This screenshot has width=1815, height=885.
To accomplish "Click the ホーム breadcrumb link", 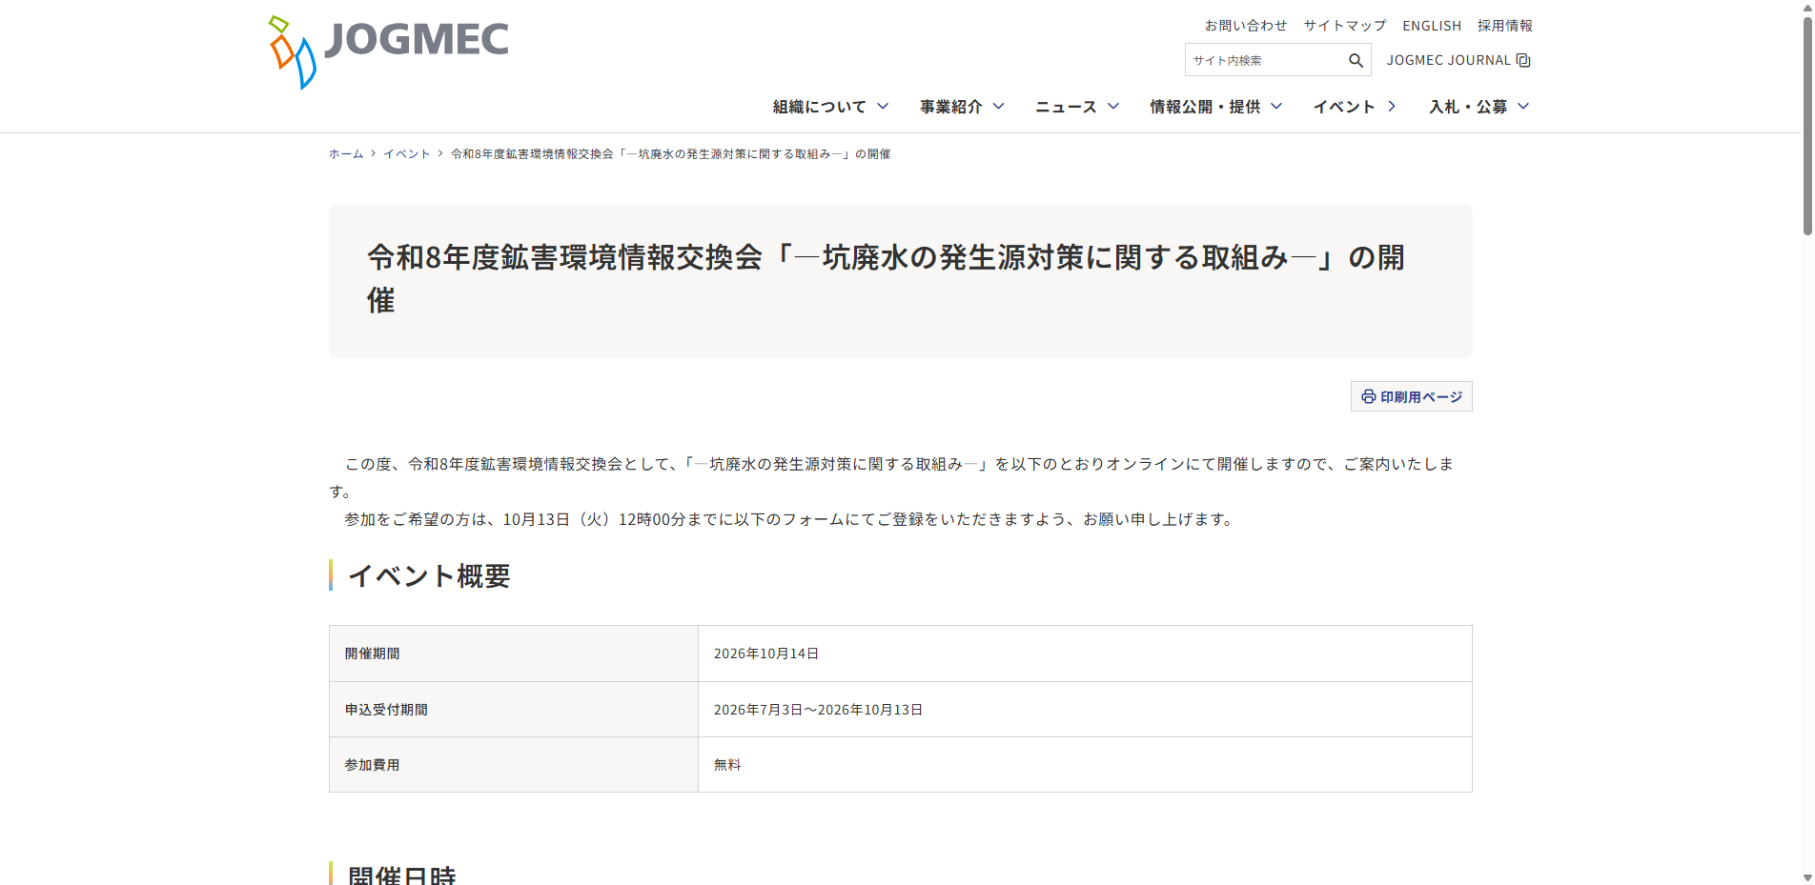I will pos(346,153).
